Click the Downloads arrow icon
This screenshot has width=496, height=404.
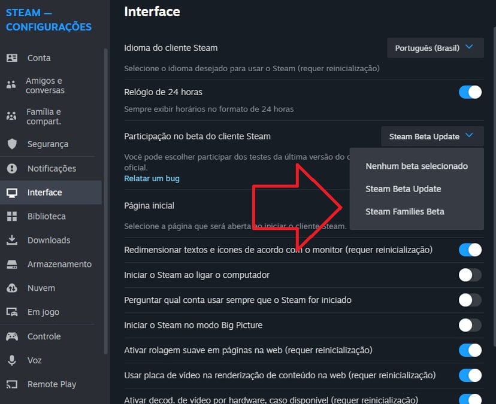(x=12, y=240)
